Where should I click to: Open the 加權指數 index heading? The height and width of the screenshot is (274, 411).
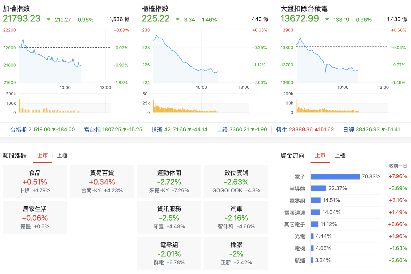click(x=16, y=9)
